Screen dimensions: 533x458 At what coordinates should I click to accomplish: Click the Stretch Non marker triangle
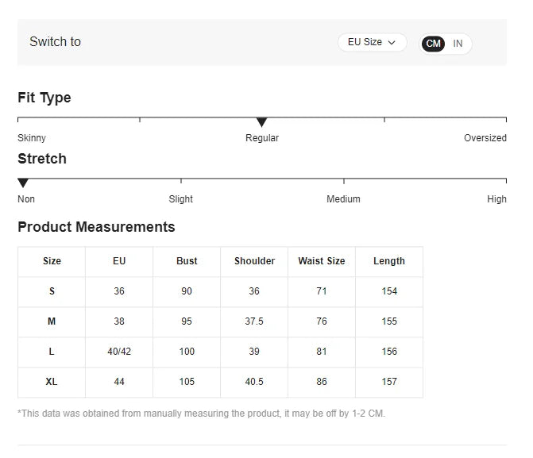(23, 183)
